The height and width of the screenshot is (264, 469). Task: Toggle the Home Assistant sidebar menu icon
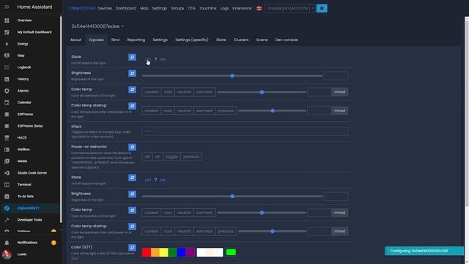7,7
